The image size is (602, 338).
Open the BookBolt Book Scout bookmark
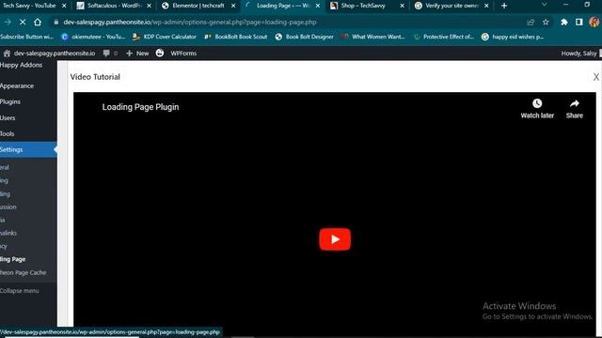[x=236, y=37]
